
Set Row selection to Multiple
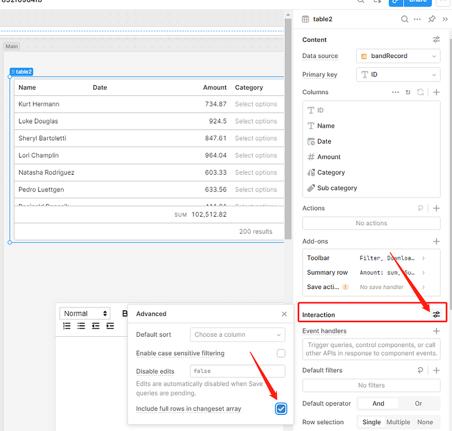click(398, 422)
